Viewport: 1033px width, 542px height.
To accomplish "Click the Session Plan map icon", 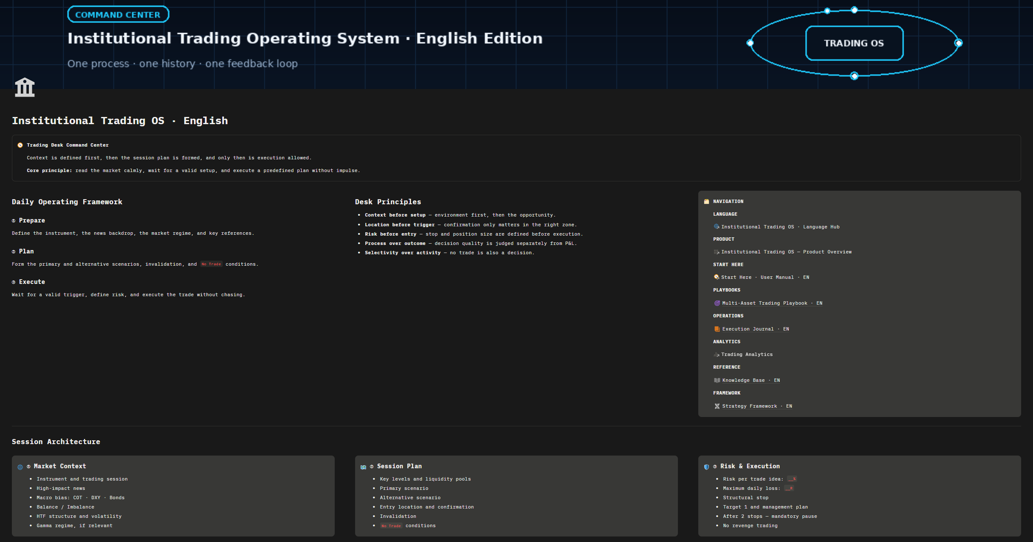I will click(363, 467).
